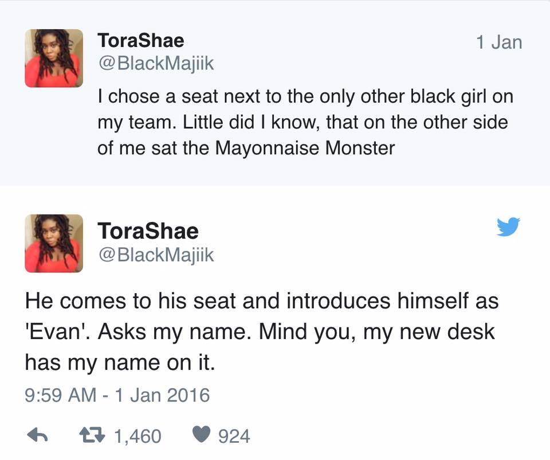Click the '1 Jan' date on the upper tweet
The width and height of the screenshot is (550, 460).
tap(499, 42)
